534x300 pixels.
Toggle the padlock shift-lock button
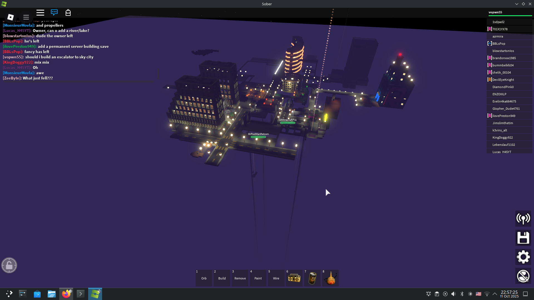coord(9,266)
